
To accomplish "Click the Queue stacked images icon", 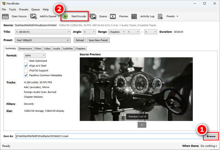I will (93, 16).
